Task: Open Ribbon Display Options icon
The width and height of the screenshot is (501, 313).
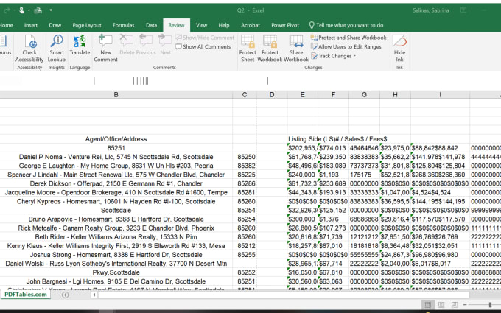Action: [463, 10]
